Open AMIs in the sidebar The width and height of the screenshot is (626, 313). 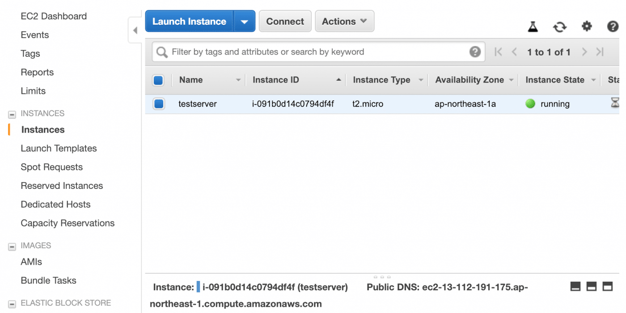[31, 262]
